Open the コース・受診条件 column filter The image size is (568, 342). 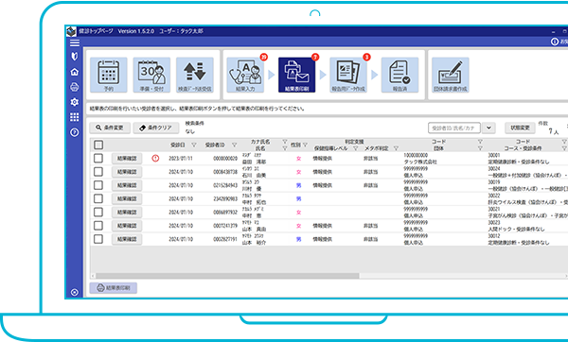[564, 148]
